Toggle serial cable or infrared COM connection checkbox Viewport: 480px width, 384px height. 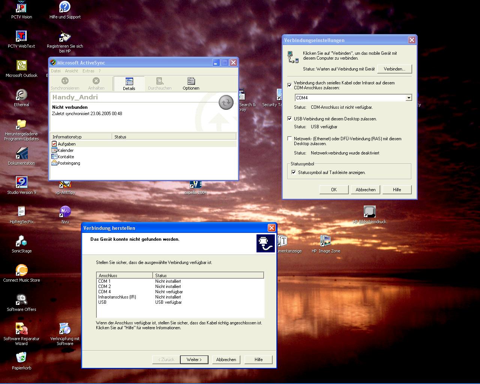click(289, 85)
